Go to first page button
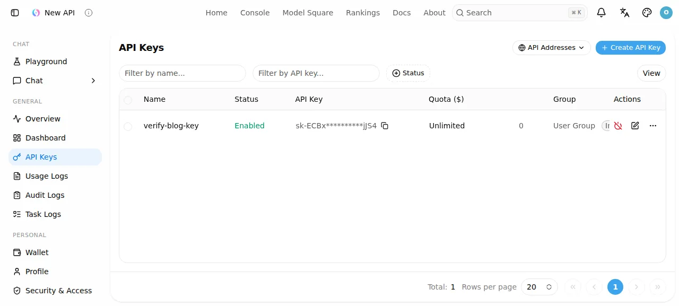 573,287
